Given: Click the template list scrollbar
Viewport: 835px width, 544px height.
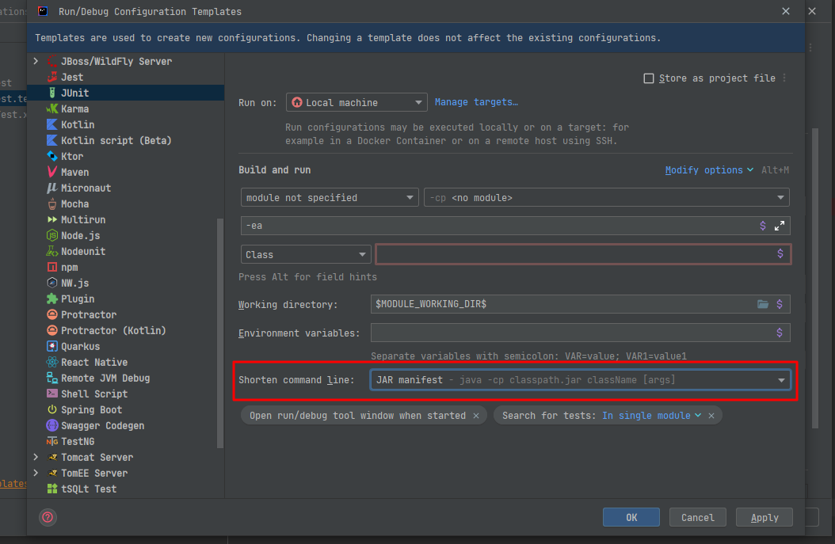Looking at the screenshot, I should [220, 333].
